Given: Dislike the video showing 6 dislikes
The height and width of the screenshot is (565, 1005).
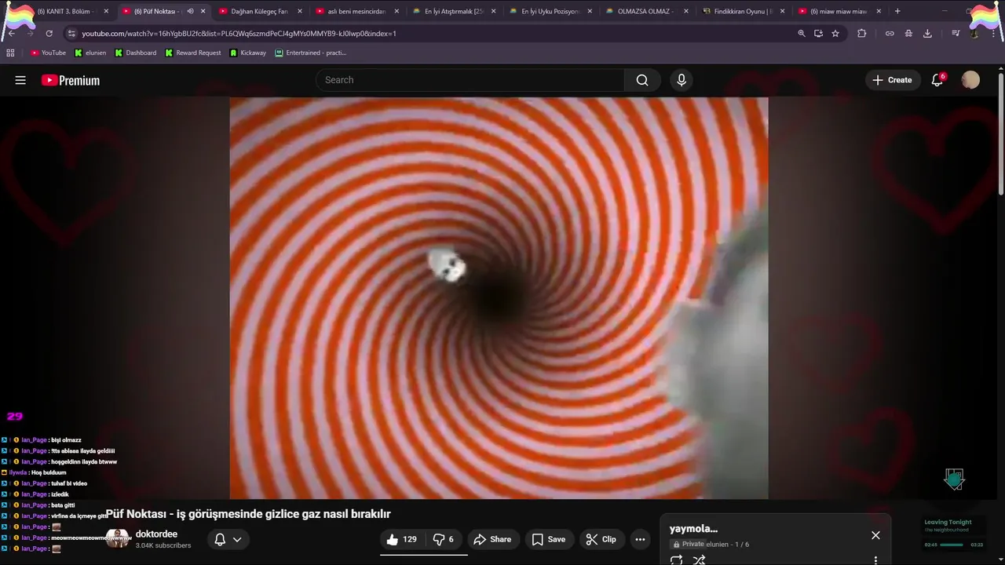Looking at the screenshot, I should point(444,539).
